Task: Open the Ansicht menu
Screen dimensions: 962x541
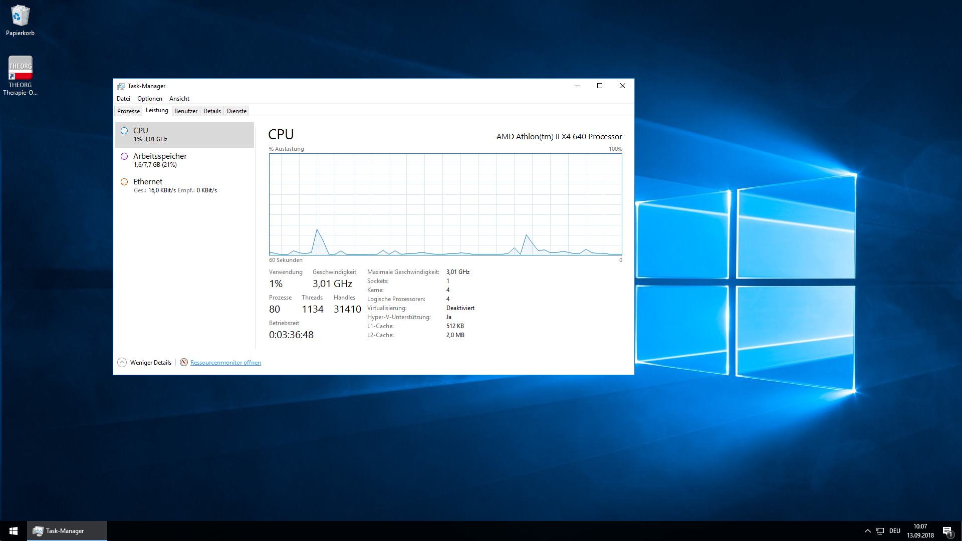Action: pyautogui.click(x=179, y=99)
